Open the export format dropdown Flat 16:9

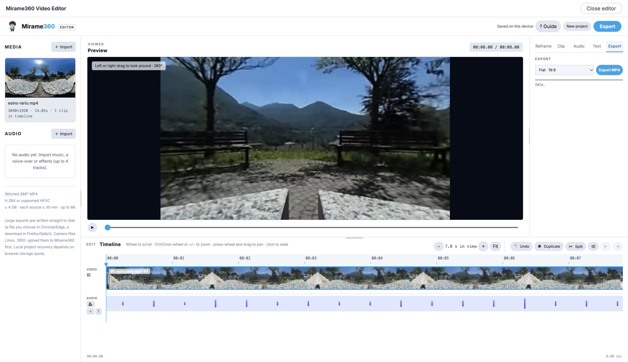click(x=564, y=70)
